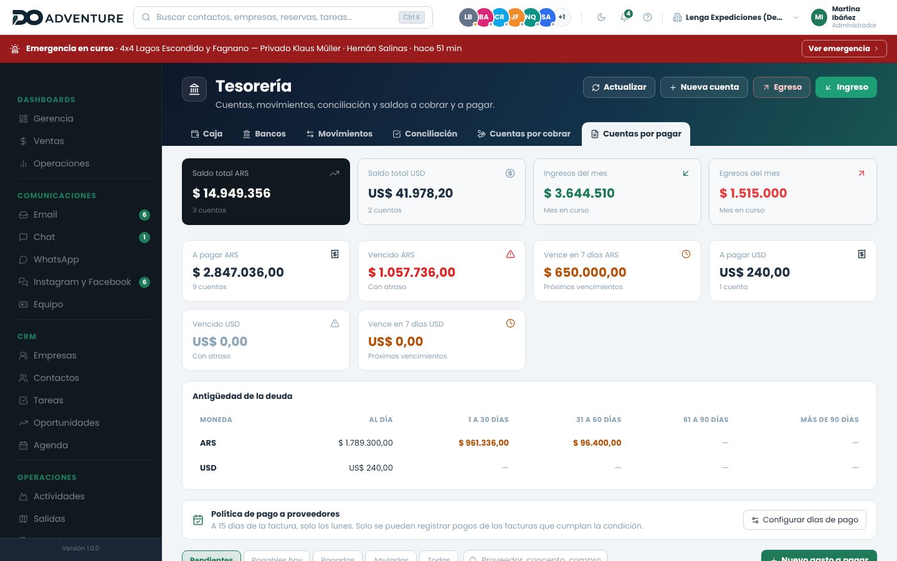
Task: Select Cuentas por pagar tab
Action: [636, 134]
